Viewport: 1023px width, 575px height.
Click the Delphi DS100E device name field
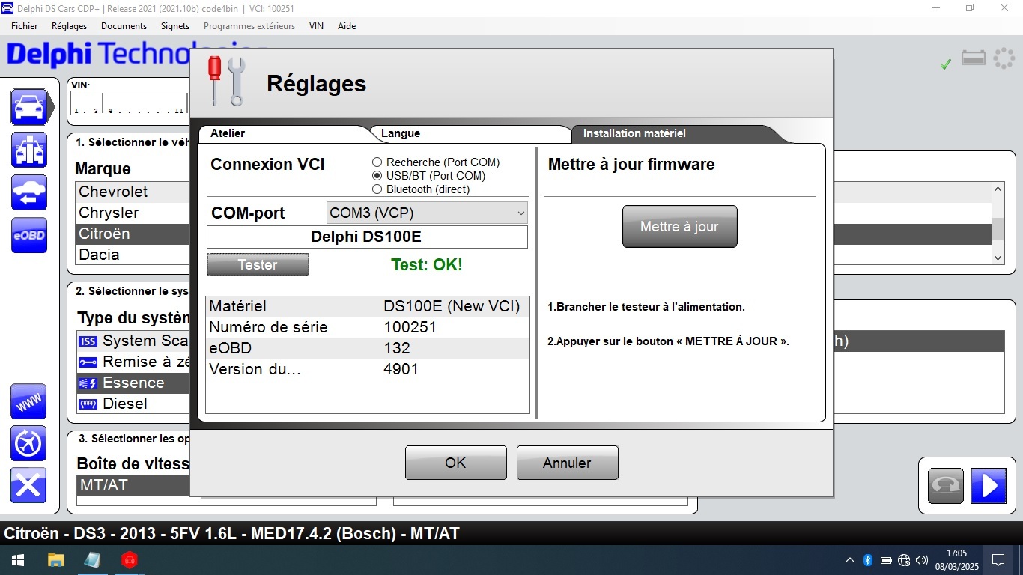point(367,237)
